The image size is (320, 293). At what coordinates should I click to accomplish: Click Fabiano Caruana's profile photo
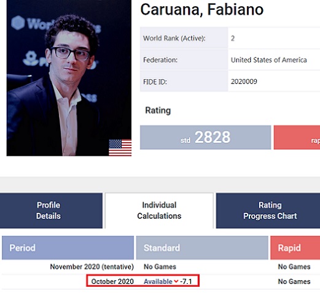[x=69, y=78]
